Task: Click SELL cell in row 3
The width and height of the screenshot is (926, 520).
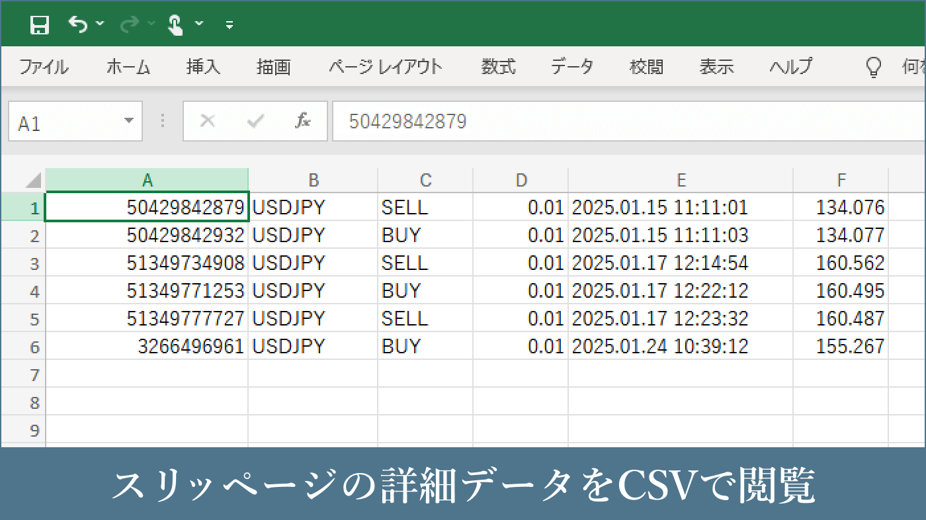Action: click(425, 263)
